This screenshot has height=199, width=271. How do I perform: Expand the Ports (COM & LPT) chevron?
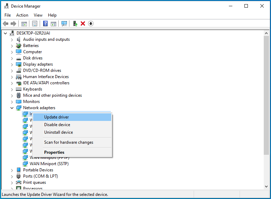pos(12,177)
